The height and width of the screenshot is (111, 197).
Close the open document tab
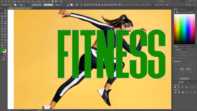pos(31,8)
